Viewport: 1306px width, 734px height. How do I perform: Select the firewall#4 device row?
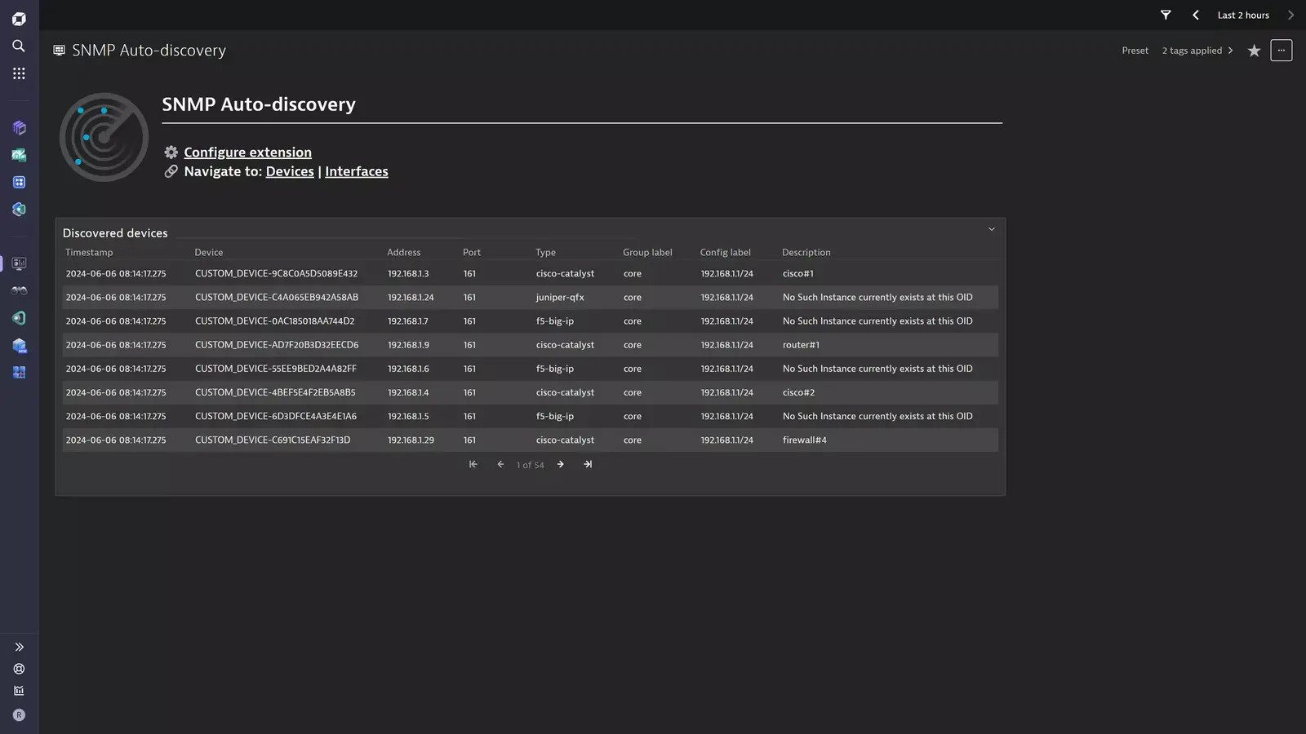530,440
